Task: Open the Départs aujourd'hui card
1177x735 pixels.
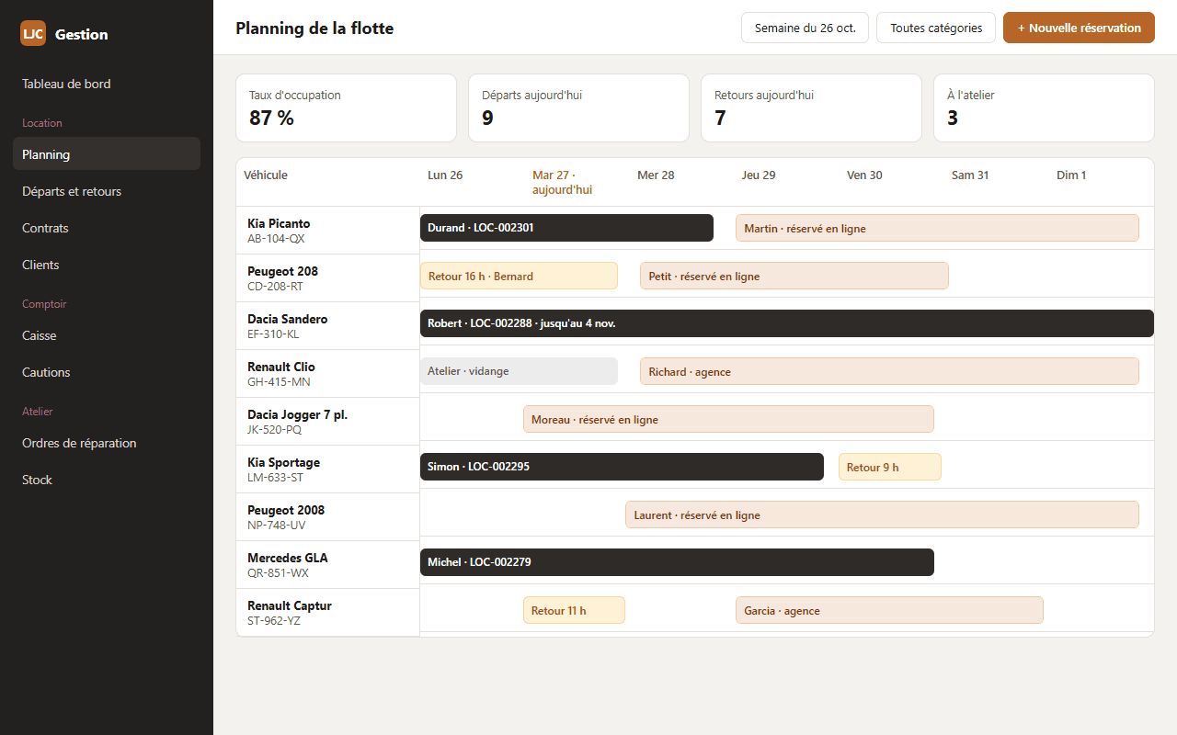Action: pos(578,107)
